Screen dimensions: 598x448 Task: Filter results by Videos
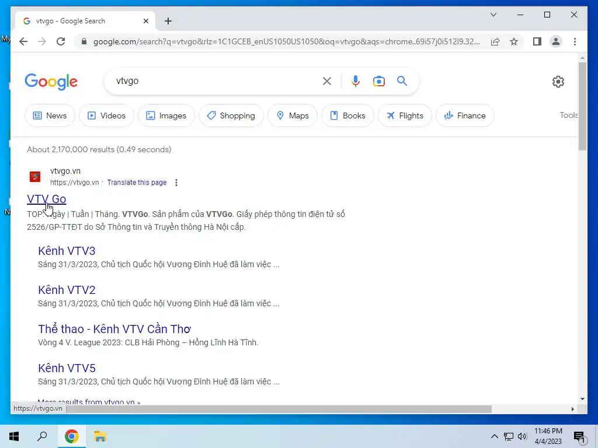[106, 116]
